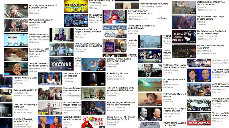The width and height of the screenshot is (229, 128).
Task: Click verified badge beside Top15s channel
Action: (204, 22)
